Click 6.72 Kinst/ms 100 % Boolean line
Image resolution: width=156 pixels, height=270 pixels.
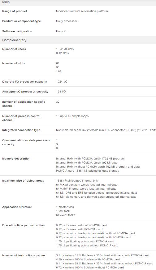pos(90,268)
